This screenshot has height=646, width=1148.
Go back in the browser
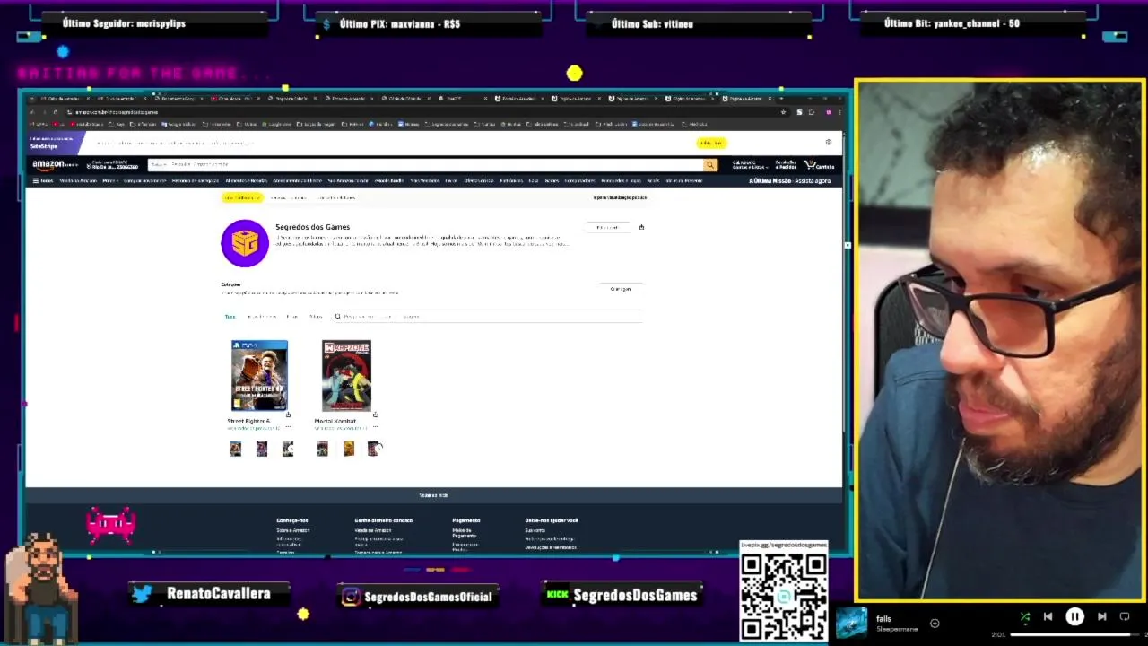point(33,112)
